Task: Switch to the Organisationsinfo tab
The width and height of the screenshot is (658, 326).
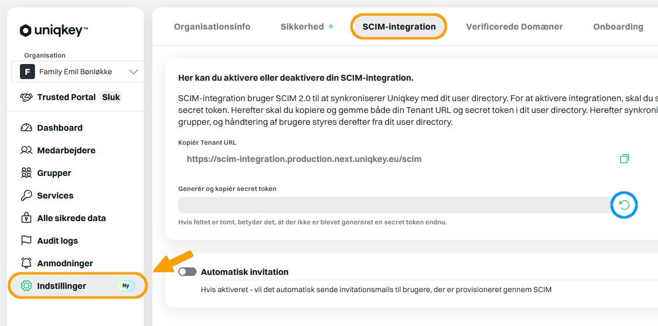Action: 212,27
